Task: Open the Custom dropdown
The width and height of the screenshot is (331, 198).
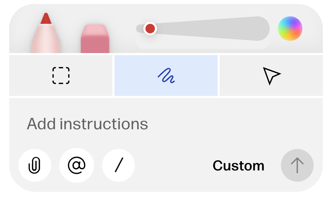Action: (238, 166)
